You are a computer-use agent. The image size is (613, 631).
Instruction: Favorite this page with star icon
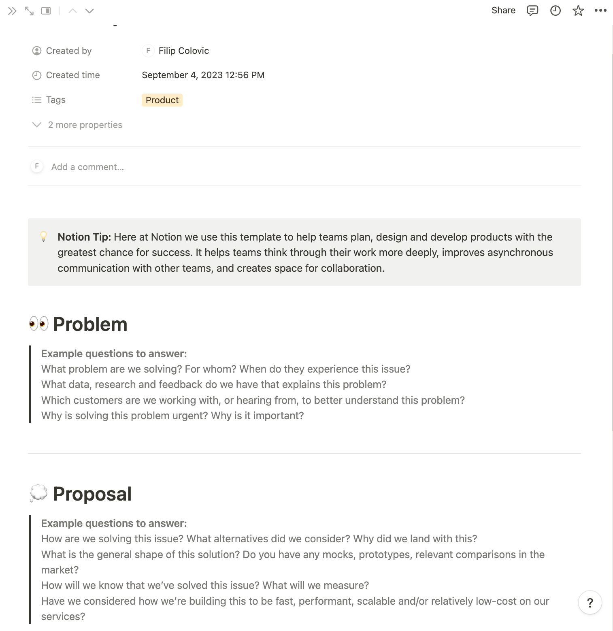(578, 11)
